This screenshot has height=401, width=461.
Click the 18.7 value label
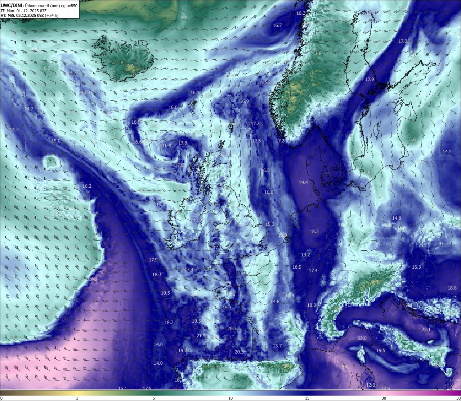pyautogui.click(x=169, y=323)
